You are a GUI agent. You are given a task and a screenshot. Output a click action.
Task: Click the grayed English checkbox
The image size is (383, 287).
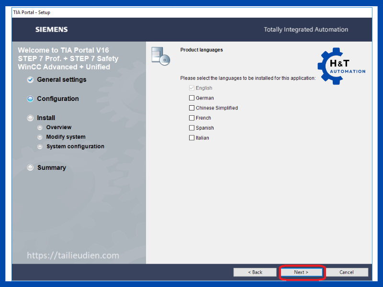[x=192, y=88]
